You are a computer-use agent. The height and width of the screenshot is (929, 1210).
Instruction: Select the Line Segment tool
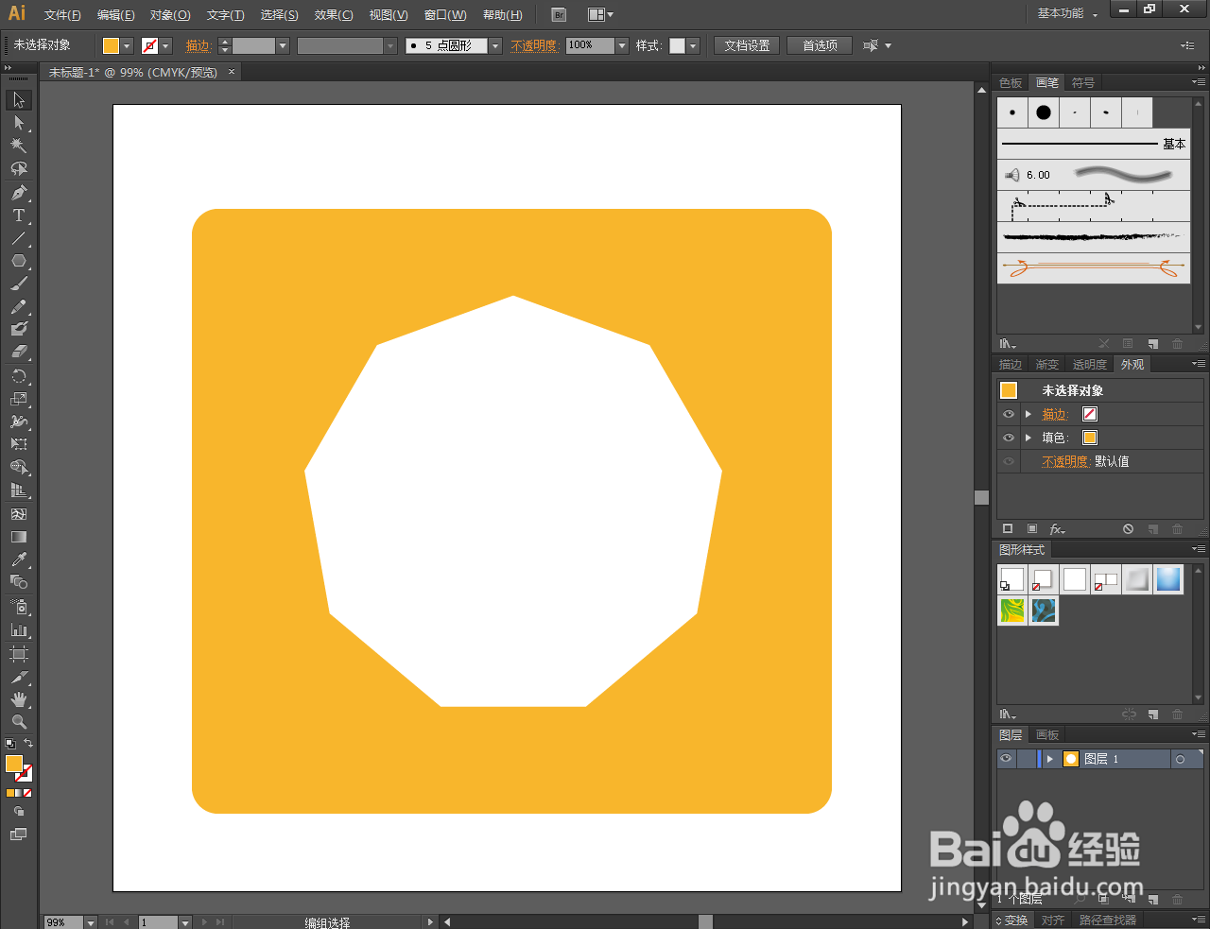coord(19,238)
